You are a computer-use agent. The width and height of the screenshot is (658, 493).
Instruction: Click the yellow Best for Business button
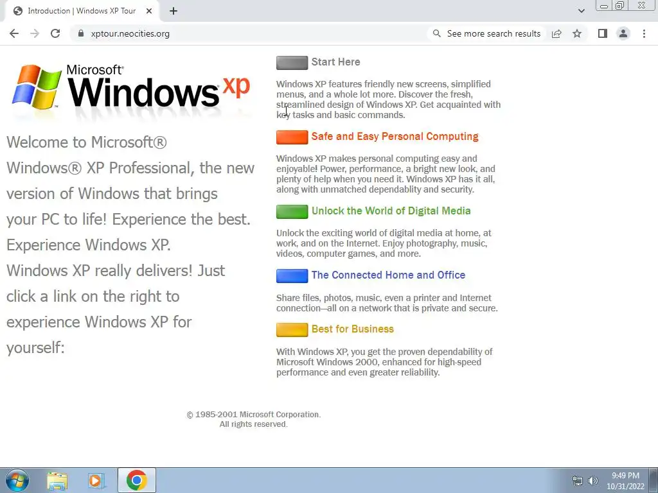coord(292,330)
